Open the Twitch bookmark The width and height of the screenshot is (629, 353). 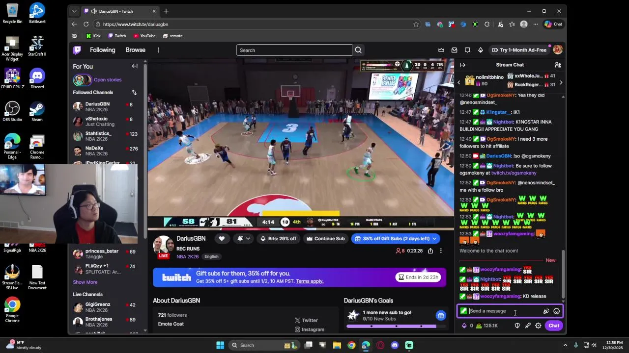(x=117, y=36)
